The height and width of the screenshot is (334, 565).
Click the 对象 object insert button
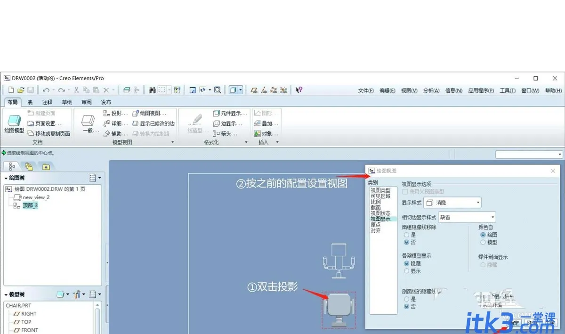[266, 134]
